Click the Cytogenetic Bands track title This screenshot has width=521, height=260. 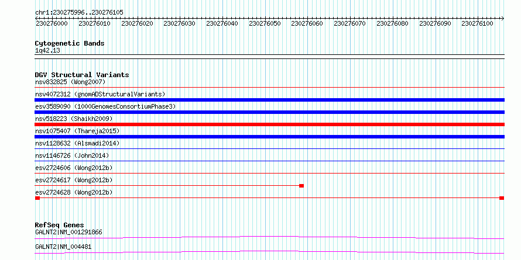click(70, 43)
